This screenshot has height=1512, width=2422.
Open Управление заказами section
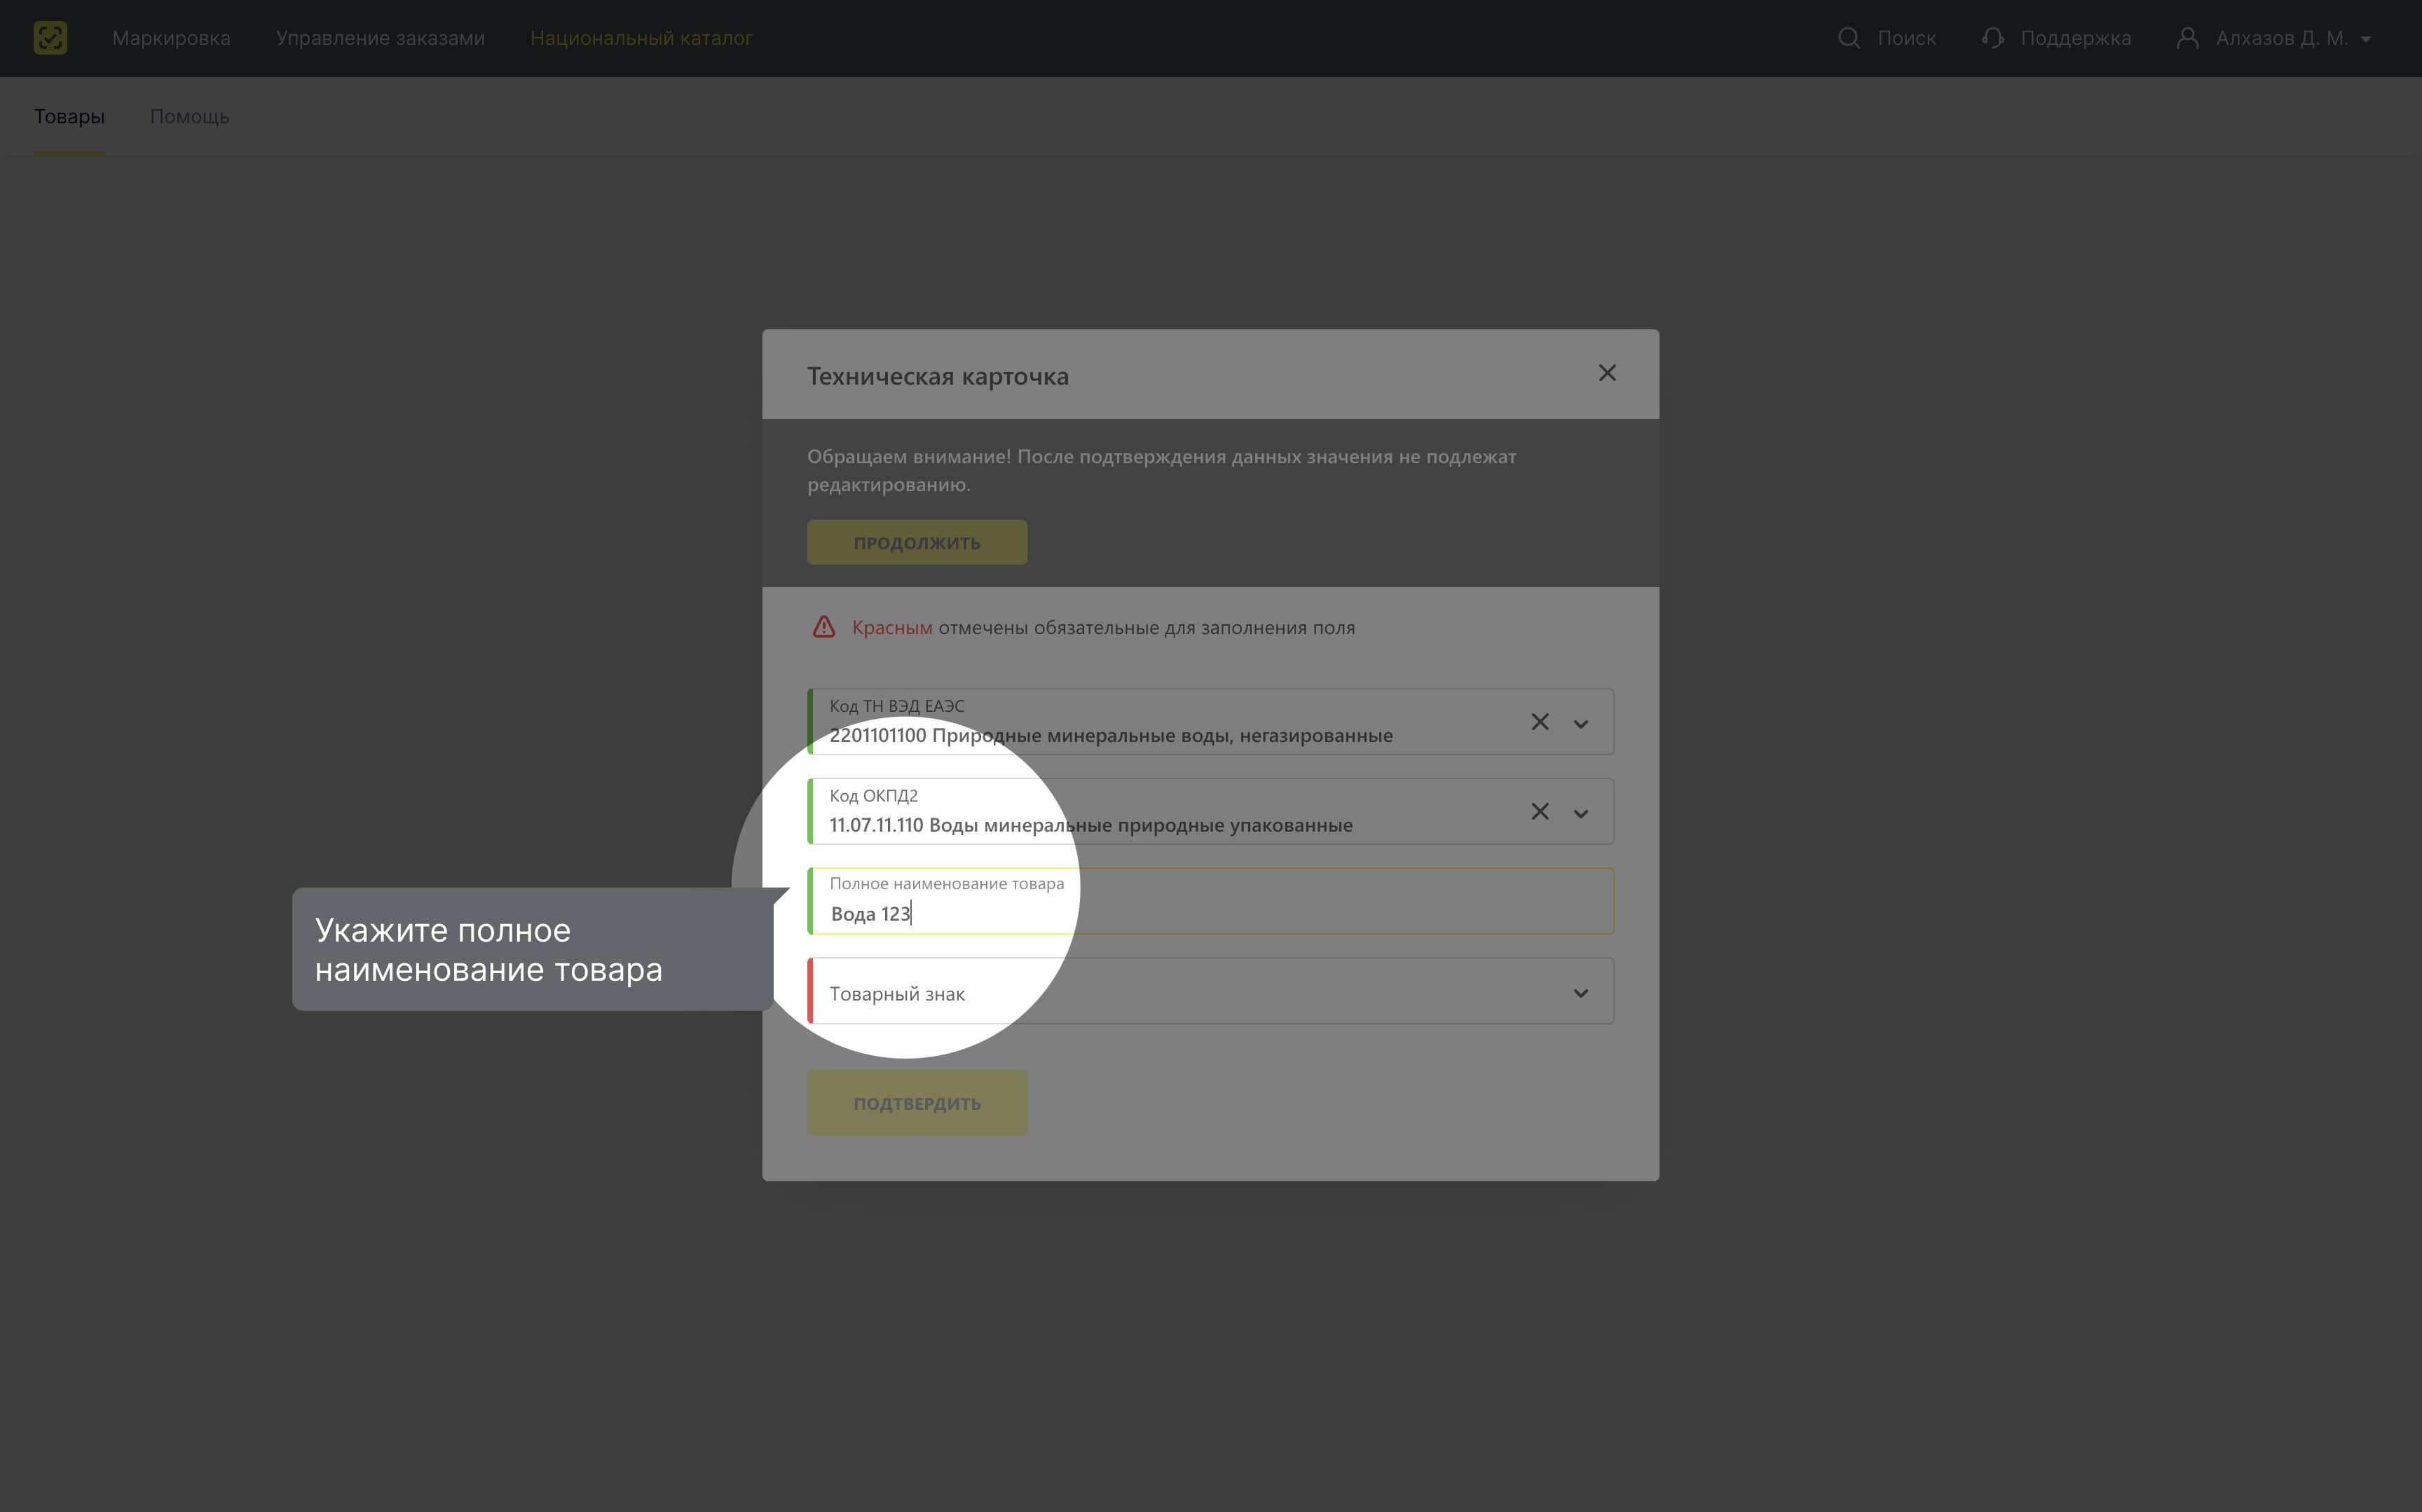coord(380,38)
